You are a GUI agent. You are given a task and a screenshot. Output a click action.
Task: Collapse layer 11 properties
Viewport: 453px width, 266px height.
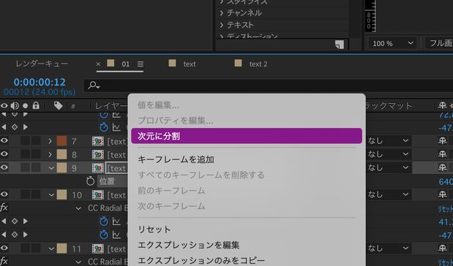(51, 248)
